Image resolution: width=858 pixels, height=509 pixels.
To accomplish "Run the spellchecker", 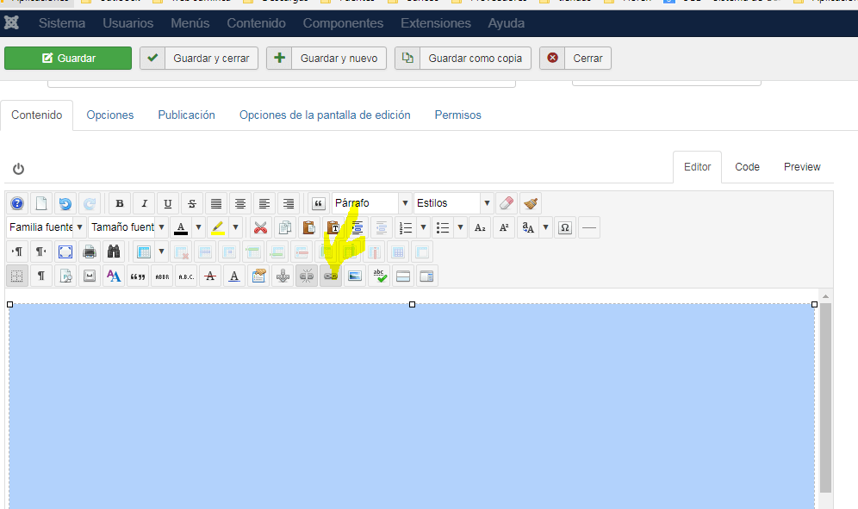I will (x=379, y=276).
